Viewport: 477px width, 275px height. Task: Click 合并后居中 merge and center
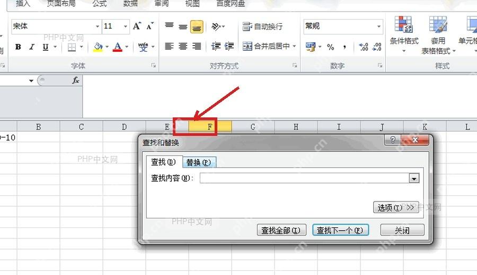point(266,46)
